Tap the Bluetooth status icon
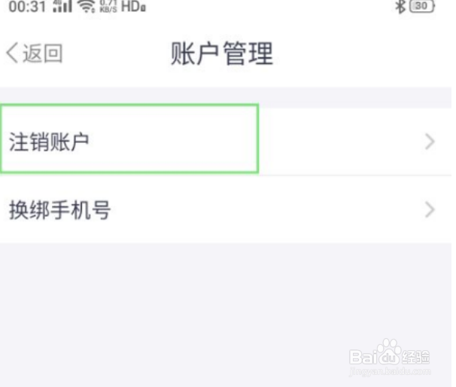Image resolution: width=456 pixels, height=387 pixels. pyautogui.click(x=400, y=7)
